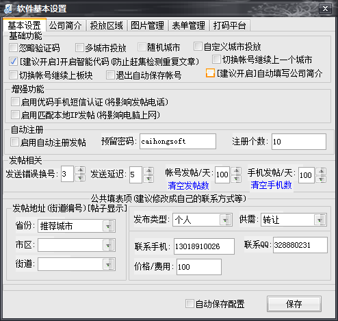The width and height of the screenshot is (338, 321).
Task: Switch to the 图片管理 tab
Action: [148, 25]
